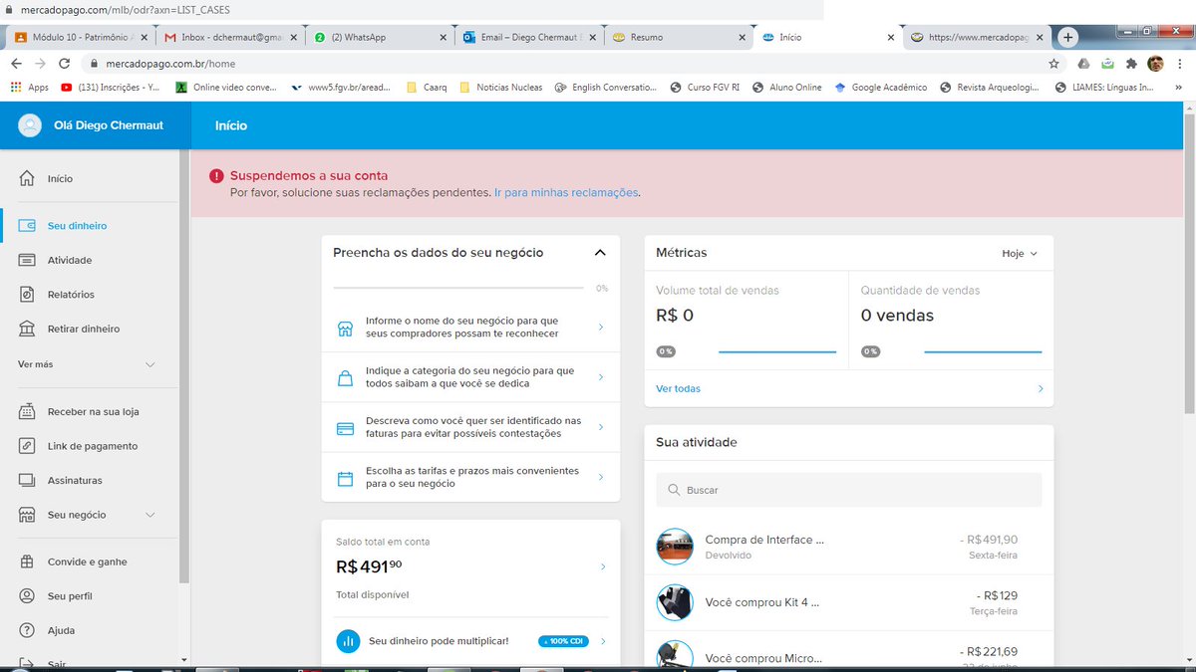The height and width of the screenshot is (672, 1196).
Task: Click the Convide e ganhe gift icon
Action: pyautogui.click(x=28, y=561)
